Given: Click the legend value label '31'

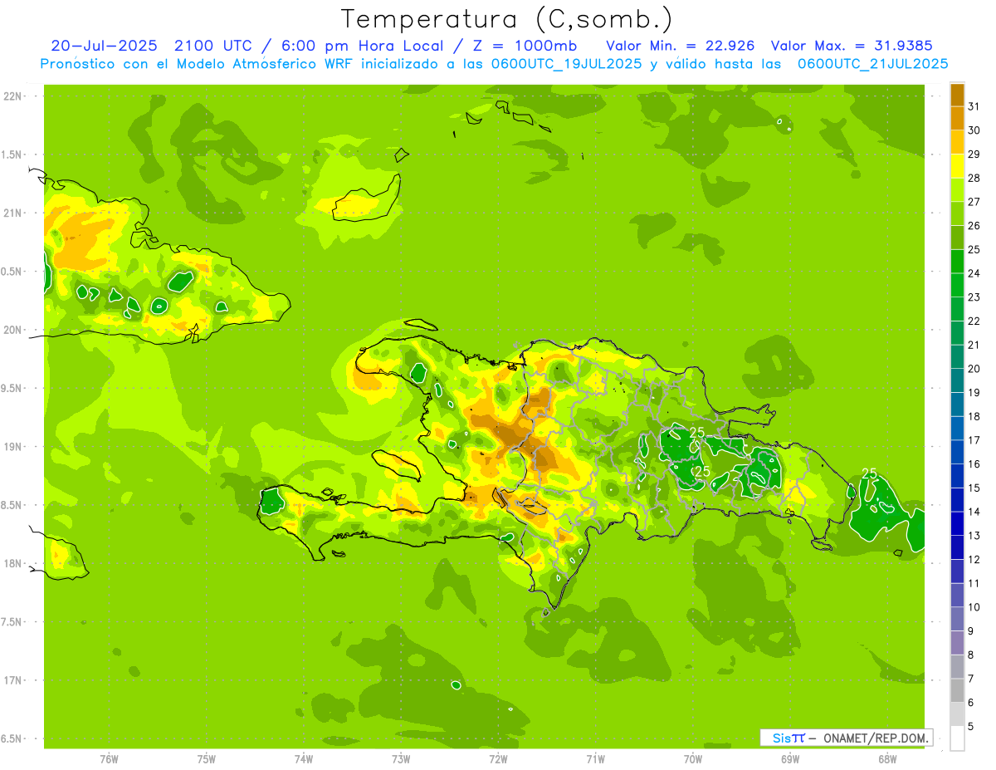Looking at the screenshot, I should (x=974, y=106).
